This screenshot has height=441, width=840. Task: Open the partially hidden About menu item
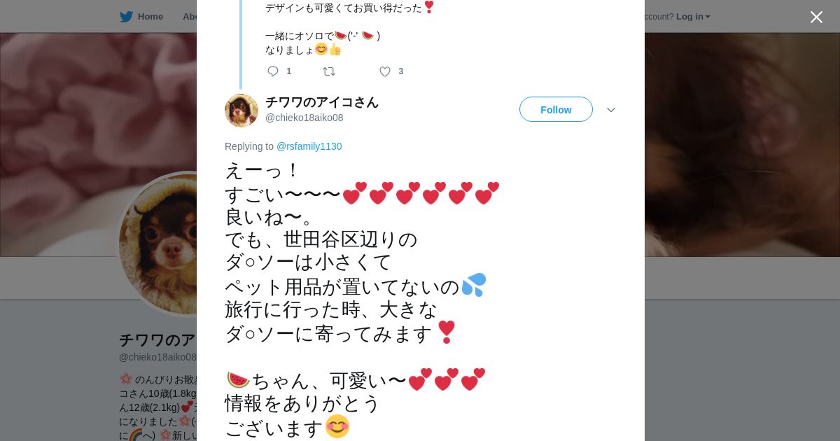click(x=189, y=16)
